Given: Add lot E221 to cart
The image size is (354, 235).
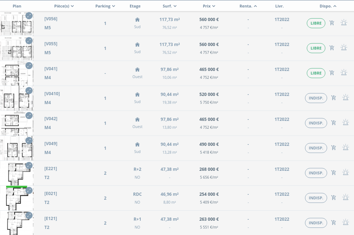Looking at the screenshot, I should [334, 173].
